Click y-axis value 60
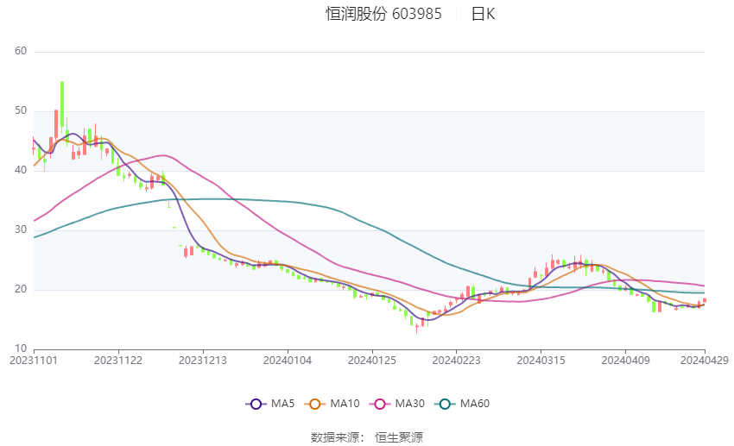This screenshot has height=446, width=734. click(x=21, y=51)
